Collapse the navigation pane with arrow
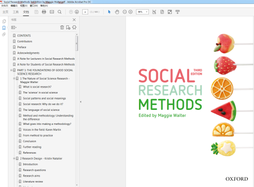 (x=81, y=102)
